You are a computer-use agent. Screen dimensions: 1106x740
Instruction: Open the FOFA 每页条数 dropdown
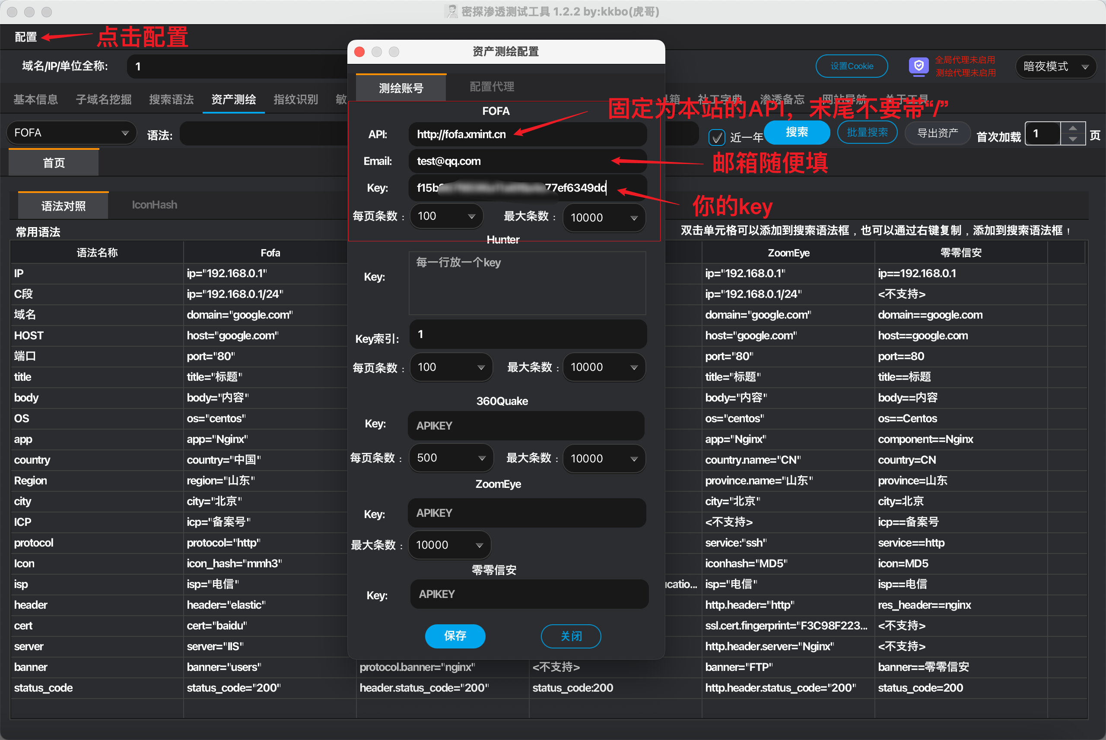(x=446, y=216)
